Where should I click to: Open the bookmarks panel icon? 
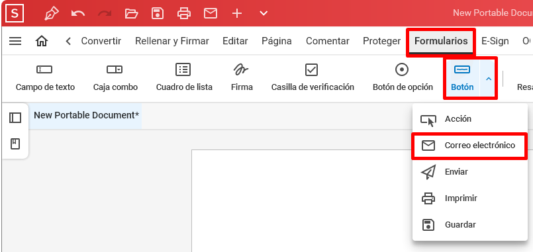[x=15, y=144]
